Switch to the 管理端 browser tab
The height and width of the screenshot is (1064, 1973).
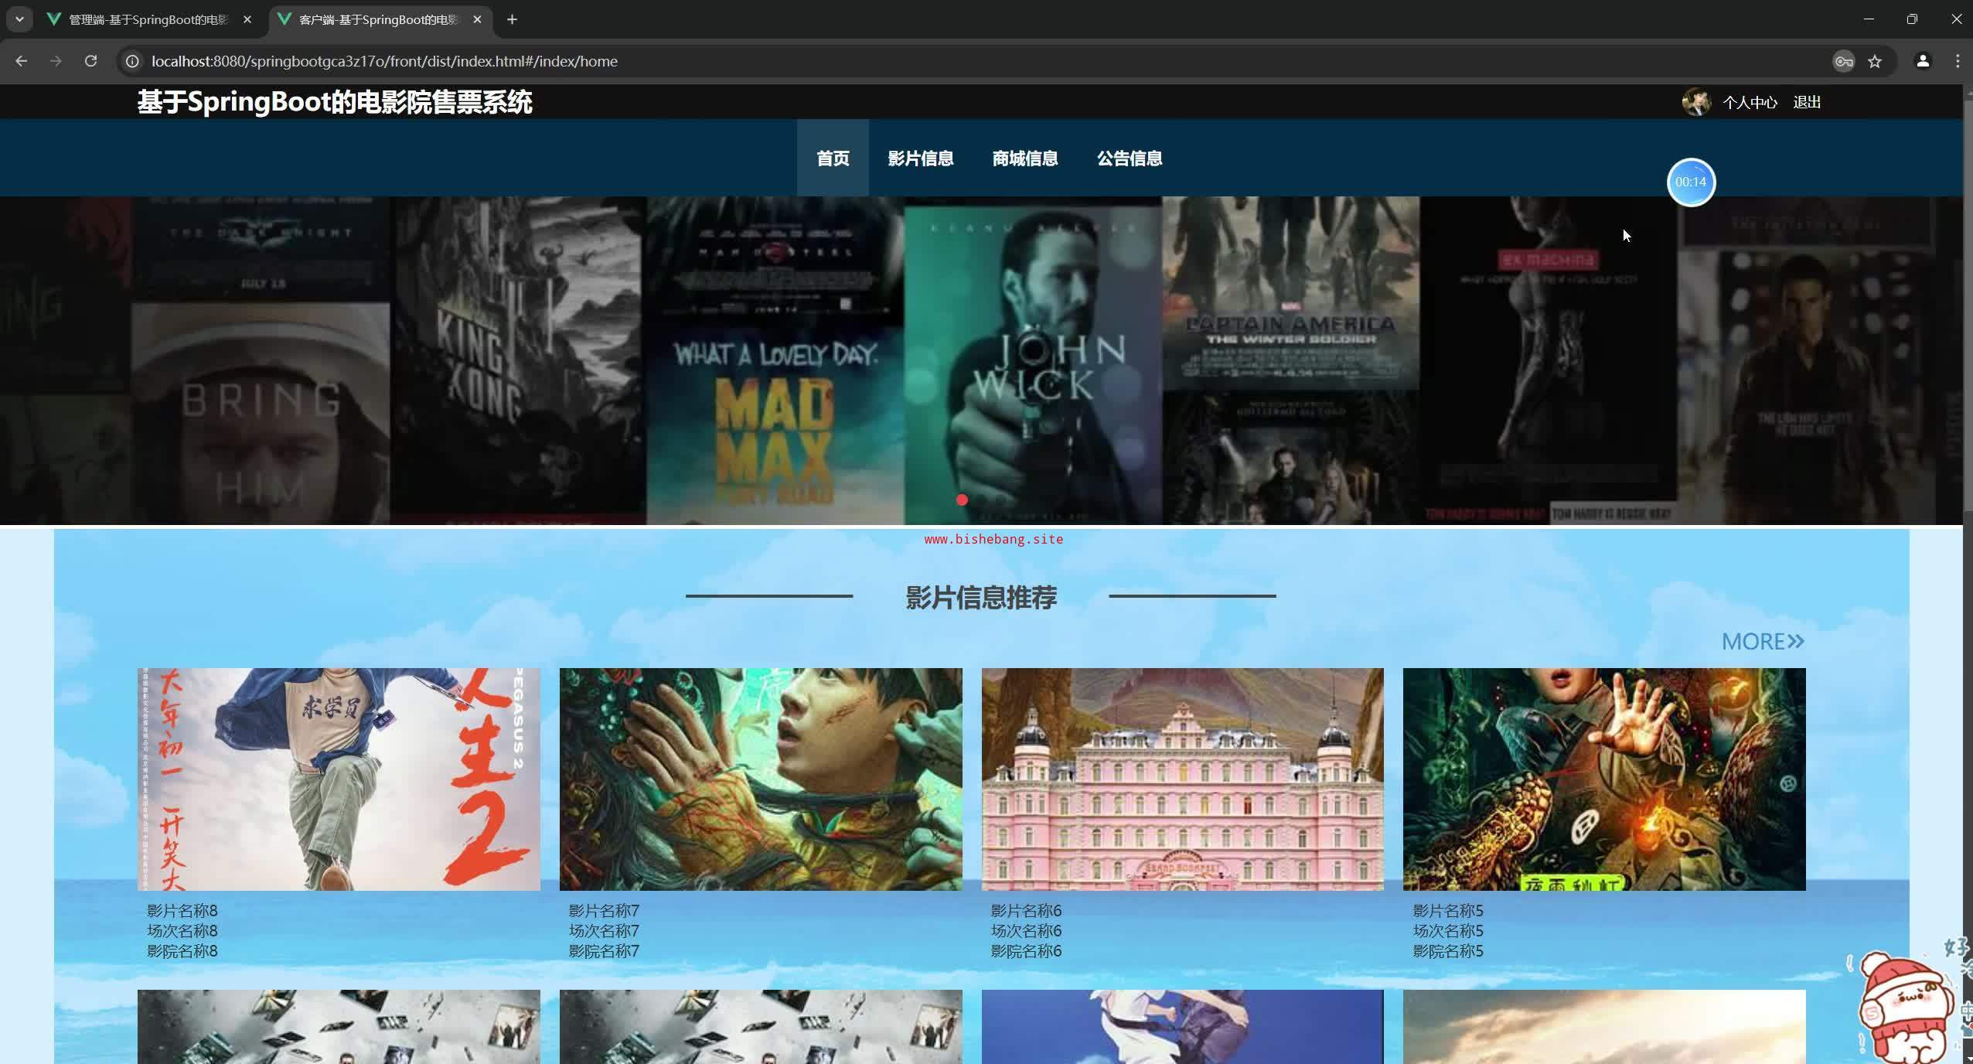pos(148,19)
